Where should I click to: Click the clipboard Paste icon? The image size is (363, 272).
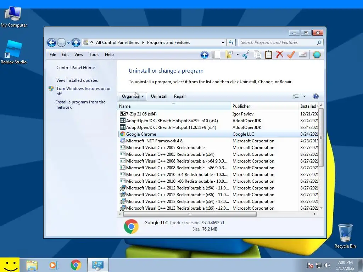coord(269,55)
